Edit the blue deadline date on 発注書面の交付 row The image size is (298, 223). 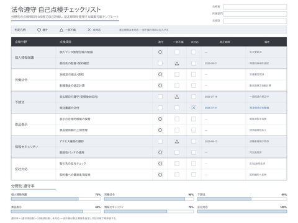point(211,108)
